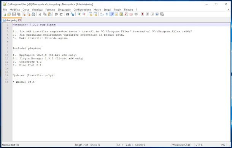Click line number 16 in margin

pos(7,75)
